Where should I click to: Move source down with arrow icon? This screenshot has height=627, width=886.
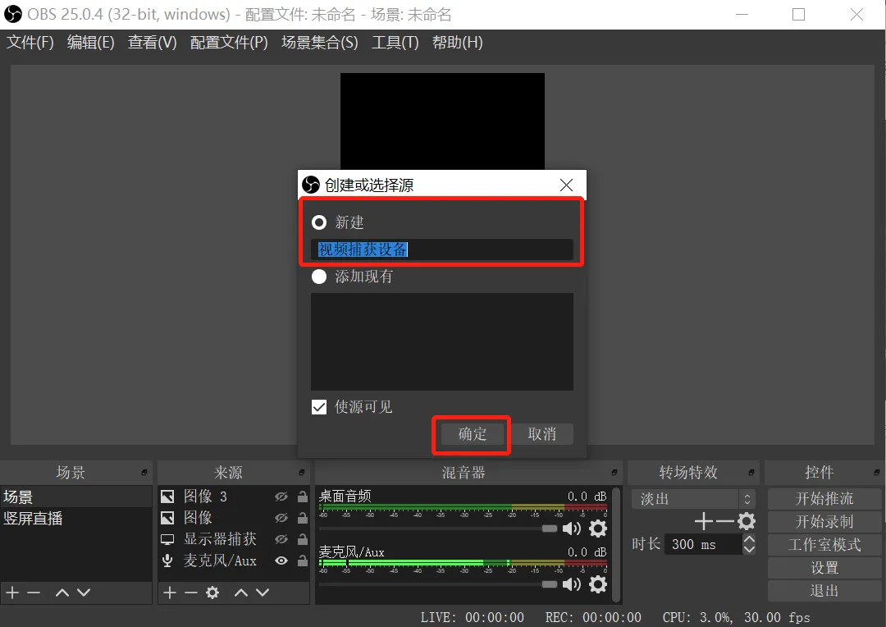(x=263, y=593)
